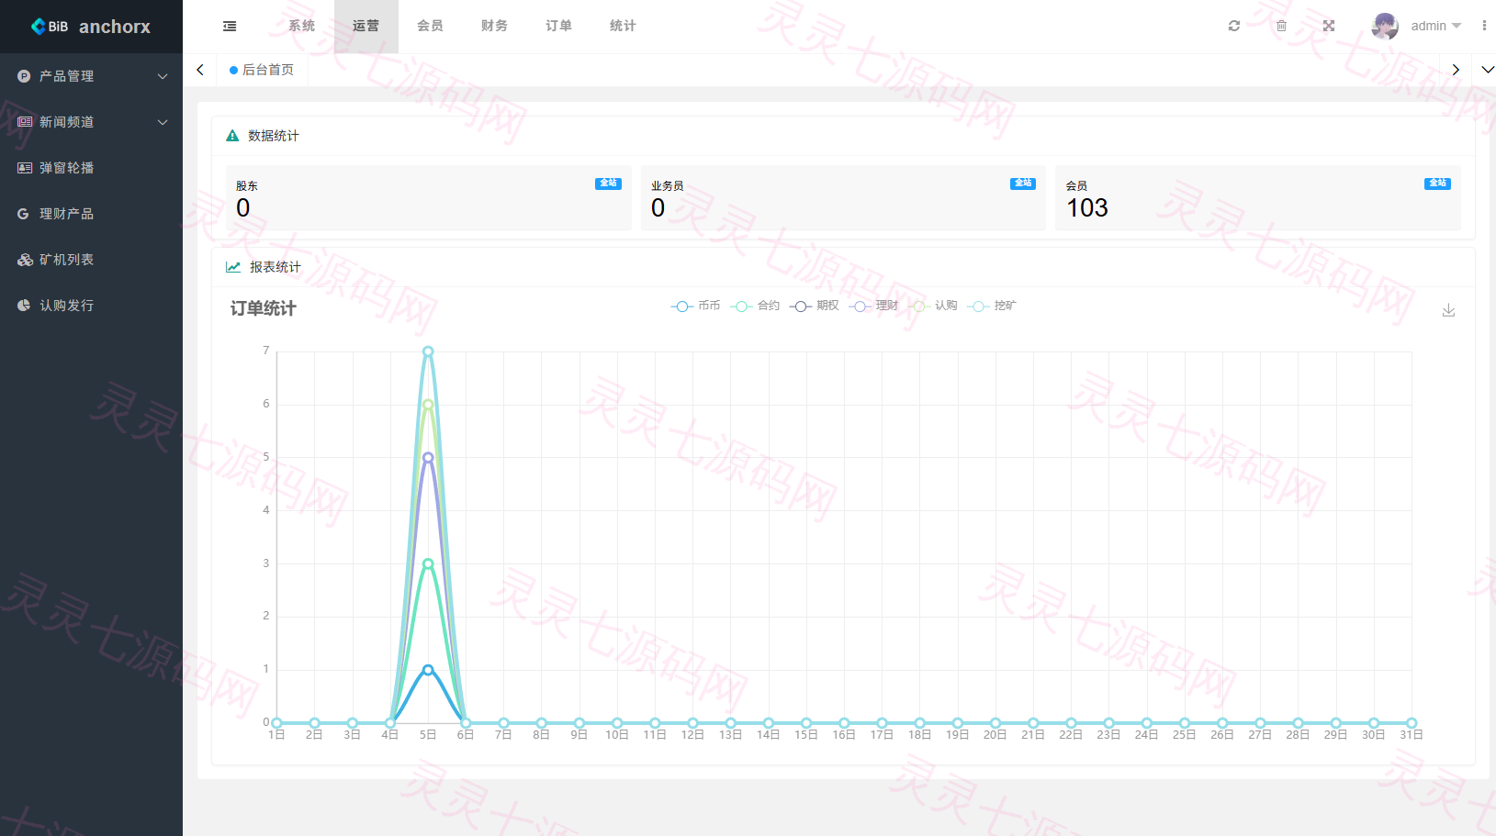Open the 财务 top menu

tap(495, 26)
